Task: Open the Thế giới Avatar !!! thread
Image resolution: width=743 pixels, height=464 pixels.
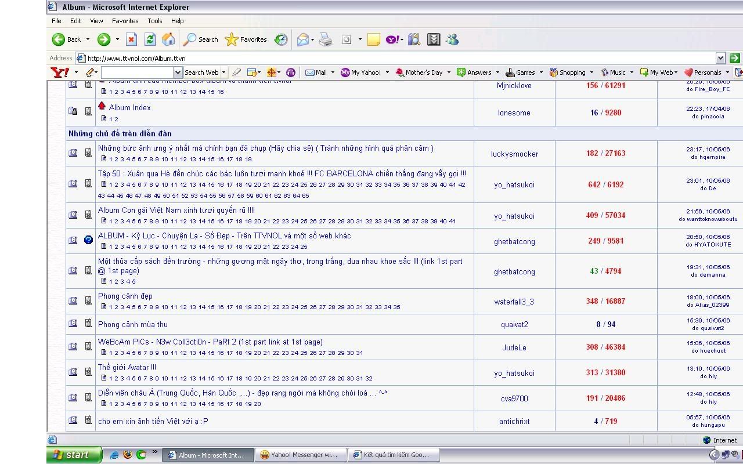Action: (127, 367)
